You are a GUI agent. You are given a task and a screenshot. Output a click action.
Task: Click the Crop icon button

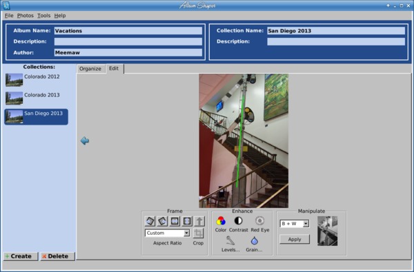click(198, 233)
